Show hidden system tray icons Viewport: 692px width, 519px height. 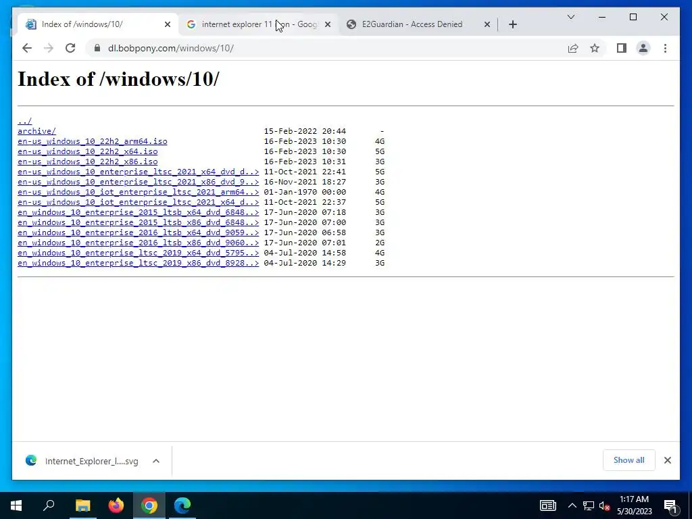pyautogui.click(x=572, y=505)
